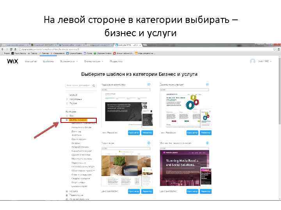The height and width of the screenshot is (210, 281).
Task: Click Редактор under the wheatgrass photo template
Action: [x=147, y=191]
